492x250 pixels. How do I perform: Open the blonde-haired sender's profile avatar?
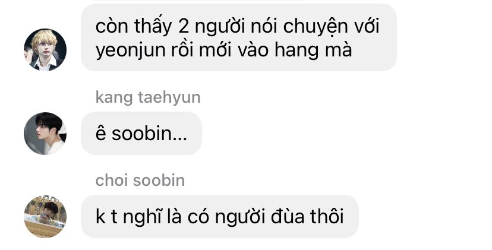click(45, 50)
